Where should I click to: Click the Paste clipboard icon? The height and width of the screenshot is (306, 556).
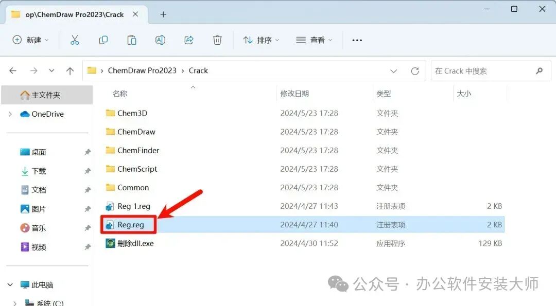(x=132, y=40)
